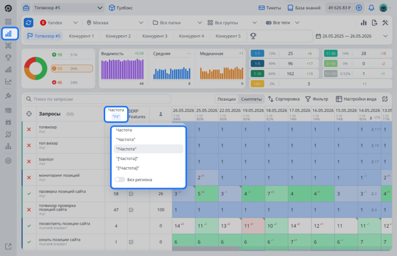This screenshot has width=397, height=256.
Task: Toggle the Все теги switch
Action: tap(268, 23)
